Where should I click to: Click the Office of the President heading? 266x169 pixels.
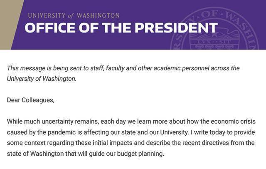click(x=121, y=28)
